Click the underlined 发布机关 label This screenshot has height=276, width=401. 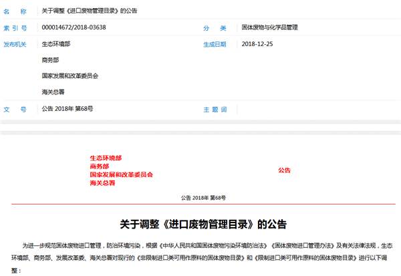15,44
